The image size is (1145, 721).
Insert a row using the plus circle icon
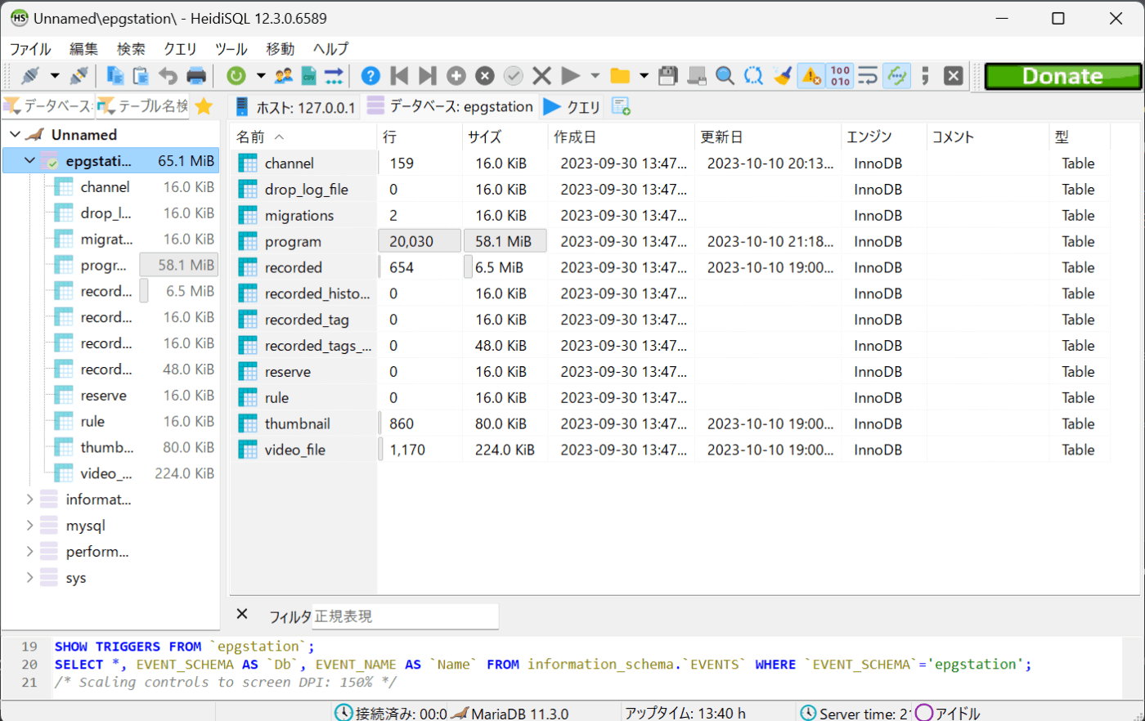click(x=456, y=76)
